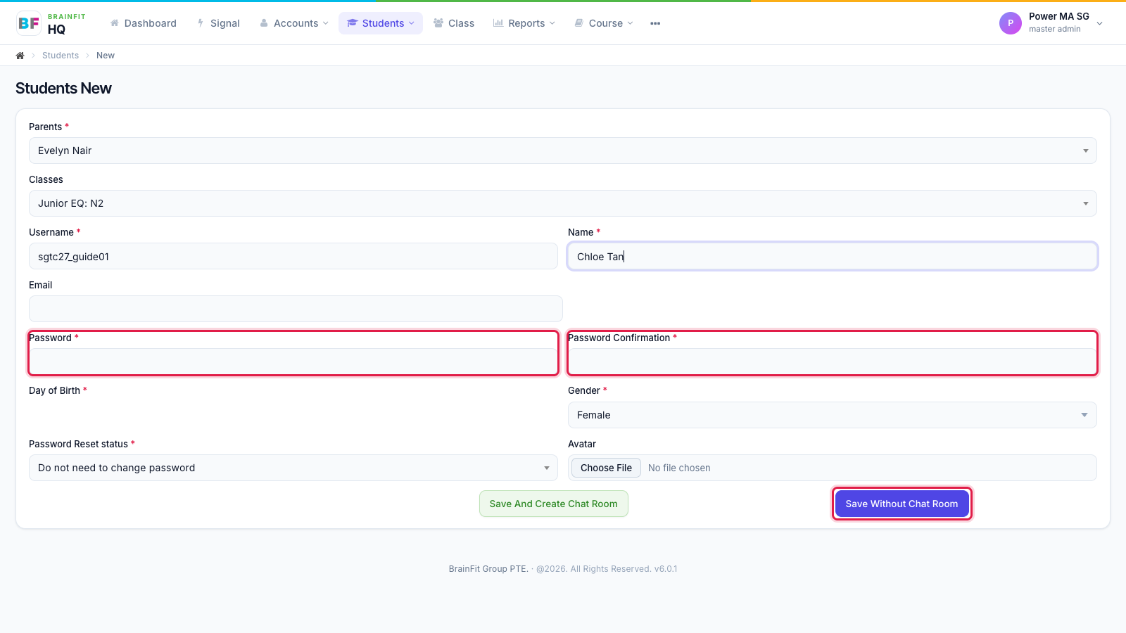Click the BrainFit HQ logo
Image resolution: width=1126 pixels, height=633 pixels.
[51, 23]
